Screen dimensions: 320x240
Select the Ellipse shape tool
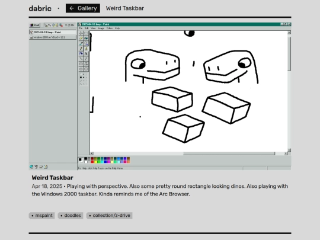coord(81,69)
